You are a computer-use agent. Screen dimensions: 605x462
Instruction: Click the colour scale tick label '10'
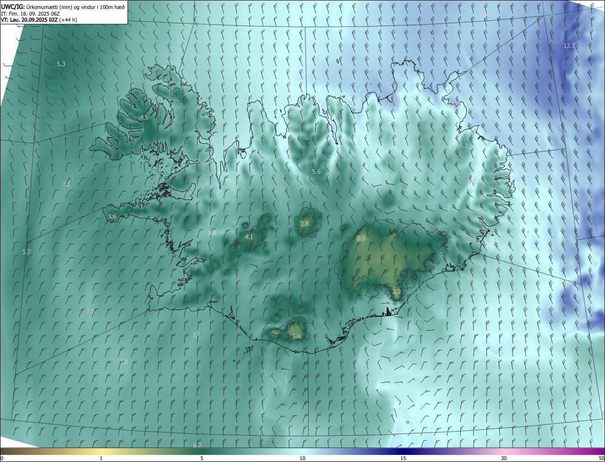click(302, 458)
